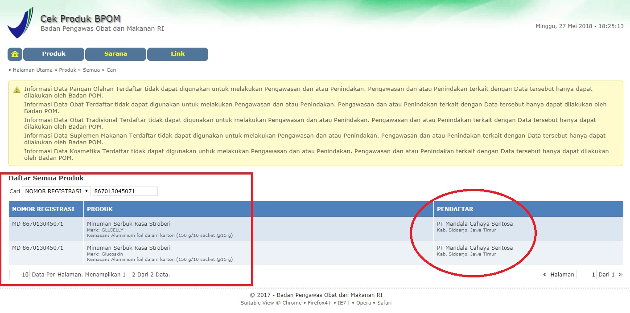Screen dimensions: 630x313
Task: Click the footer copyright Badan Pengawas text
Action: 316,295
